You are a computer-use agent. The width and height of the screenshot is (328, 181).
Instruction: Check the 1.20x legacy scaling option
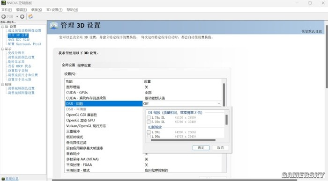pos(149,132)
